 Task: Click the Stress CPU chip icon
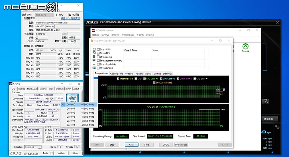tap(94, 49)
